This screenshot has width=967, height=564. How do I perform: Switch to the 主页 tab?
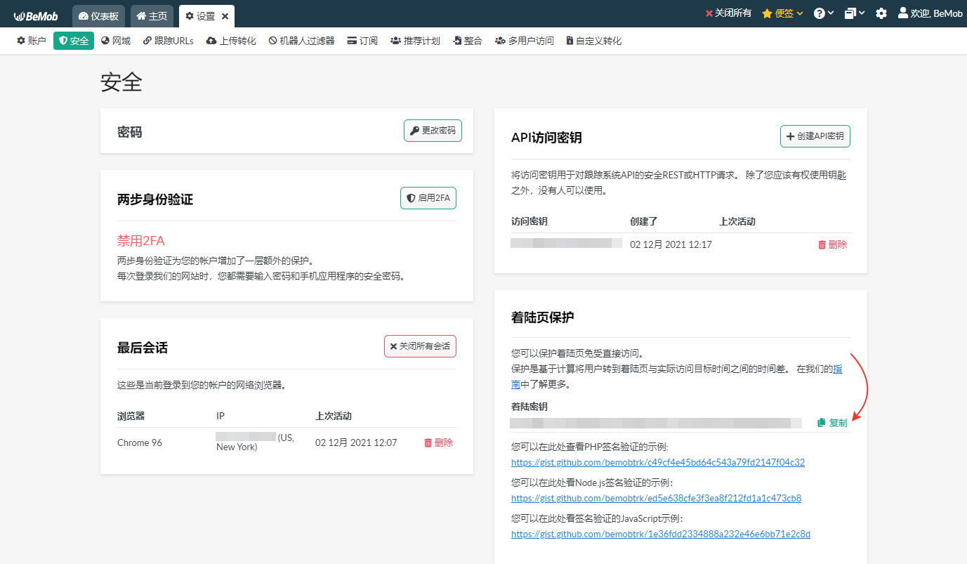152,16
